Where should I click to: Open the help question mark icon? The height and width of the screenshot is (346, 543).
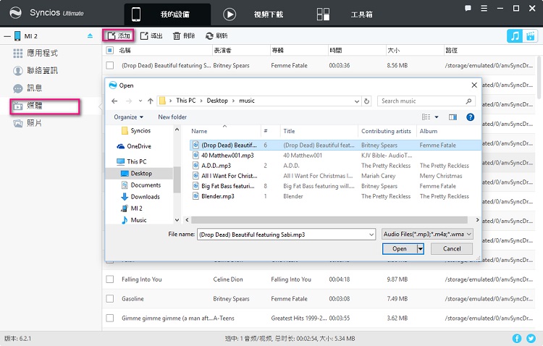pos(470,117)
